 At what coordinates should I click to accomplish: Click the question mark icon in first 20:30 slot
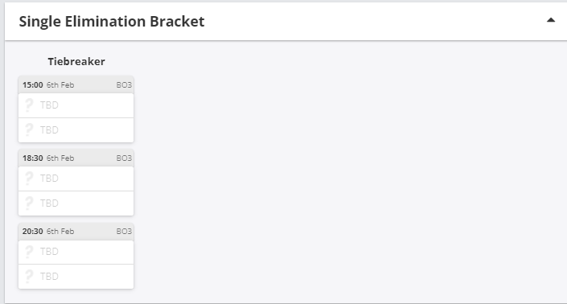(x=29, y=251)
